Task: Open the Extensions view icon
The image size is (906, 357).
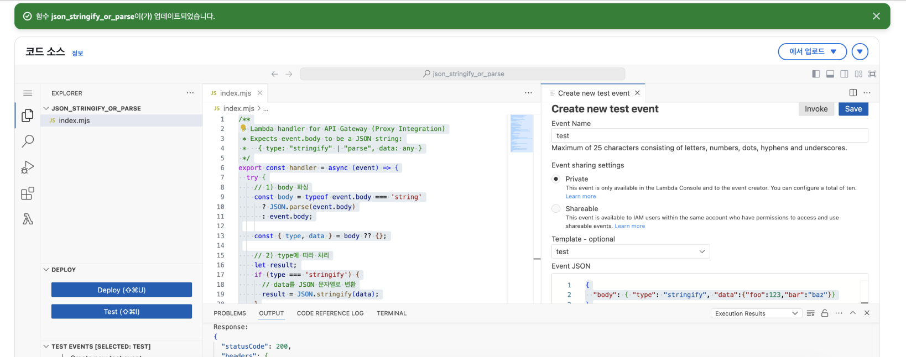Action: (28, 193)
